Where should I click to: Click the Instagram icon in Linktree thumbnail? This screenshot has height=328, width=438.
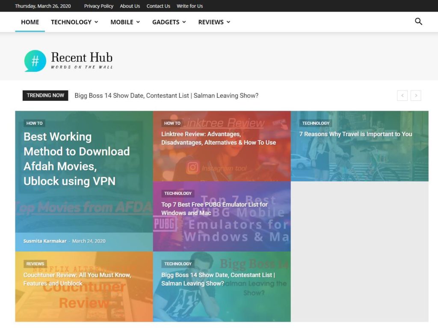[193, 167]
